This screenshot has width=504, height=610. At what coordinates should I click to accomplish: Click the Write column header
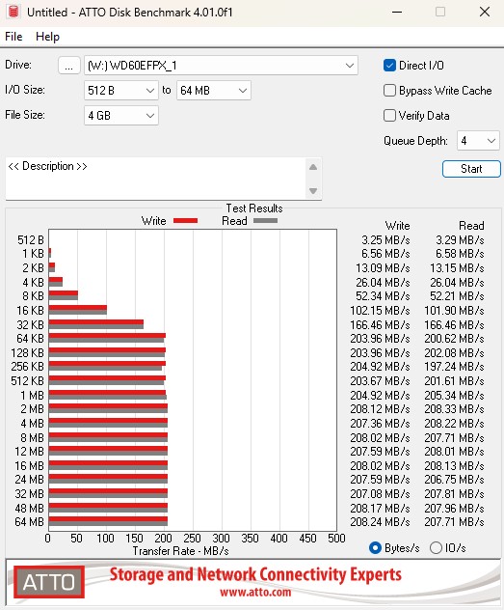(x=397, y=226)
